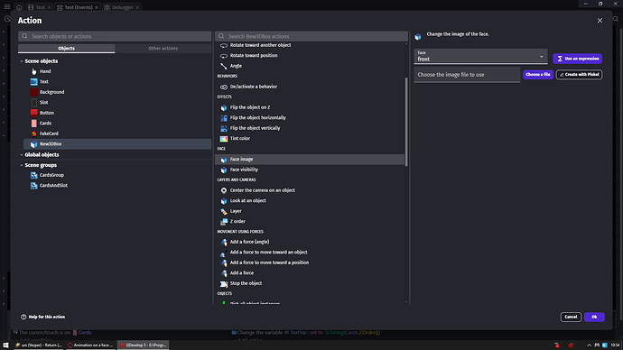Screen dimensions: 623x350
Task: Switch to the Test (Events) tab
Action: pos(78,7)
